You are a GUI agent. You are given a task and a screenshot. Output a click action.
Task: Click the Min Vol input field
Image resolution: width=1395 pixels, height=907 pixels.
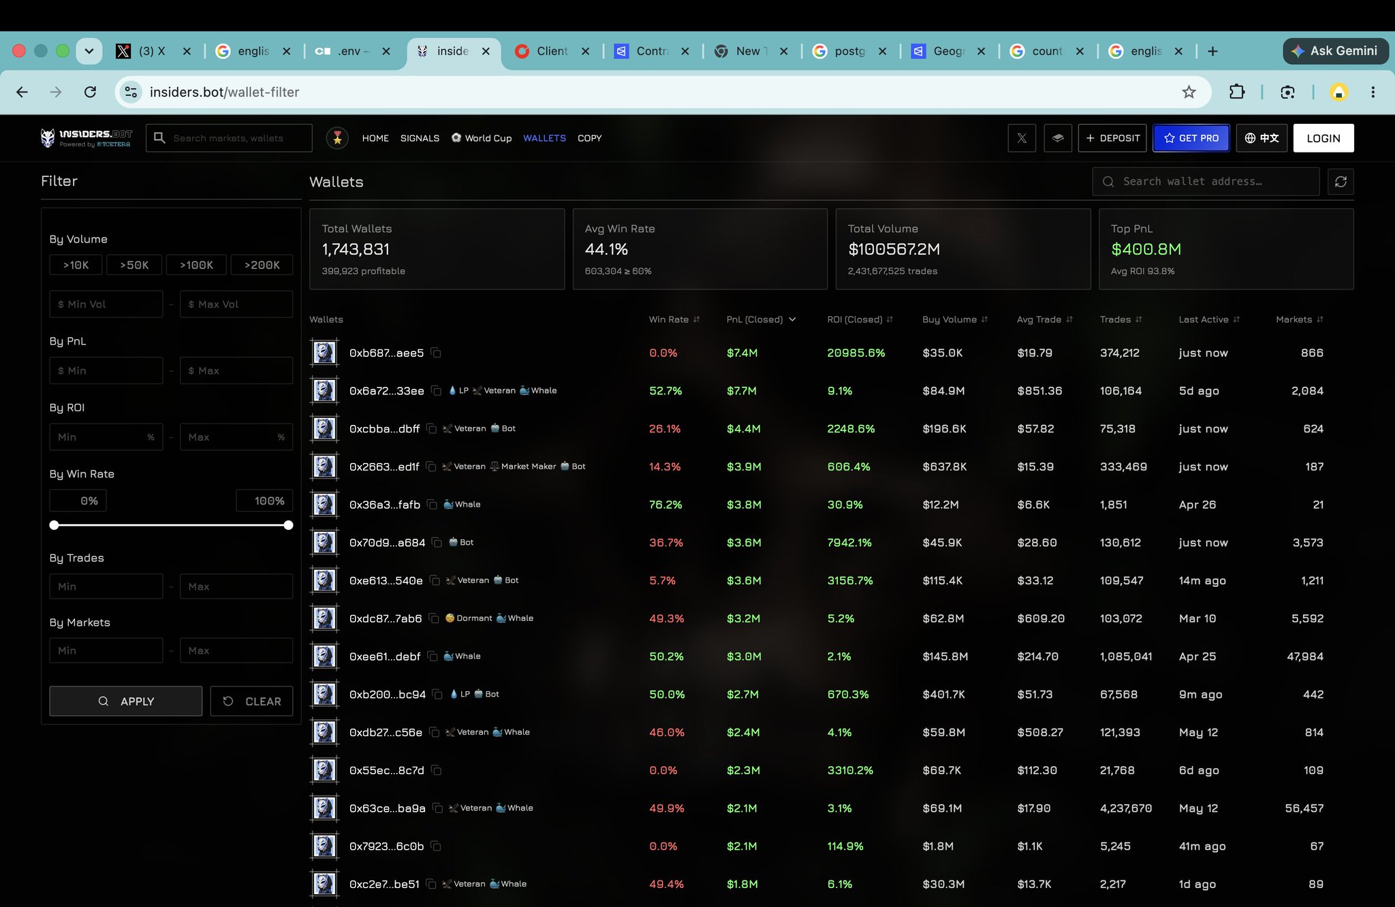point(106,304)
